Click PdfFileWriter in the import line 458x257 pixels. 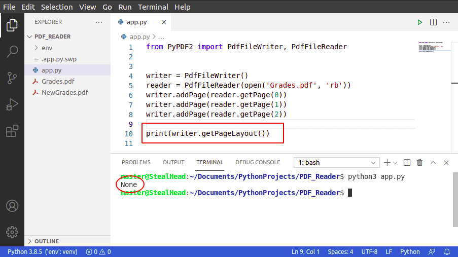coord(255,47)
